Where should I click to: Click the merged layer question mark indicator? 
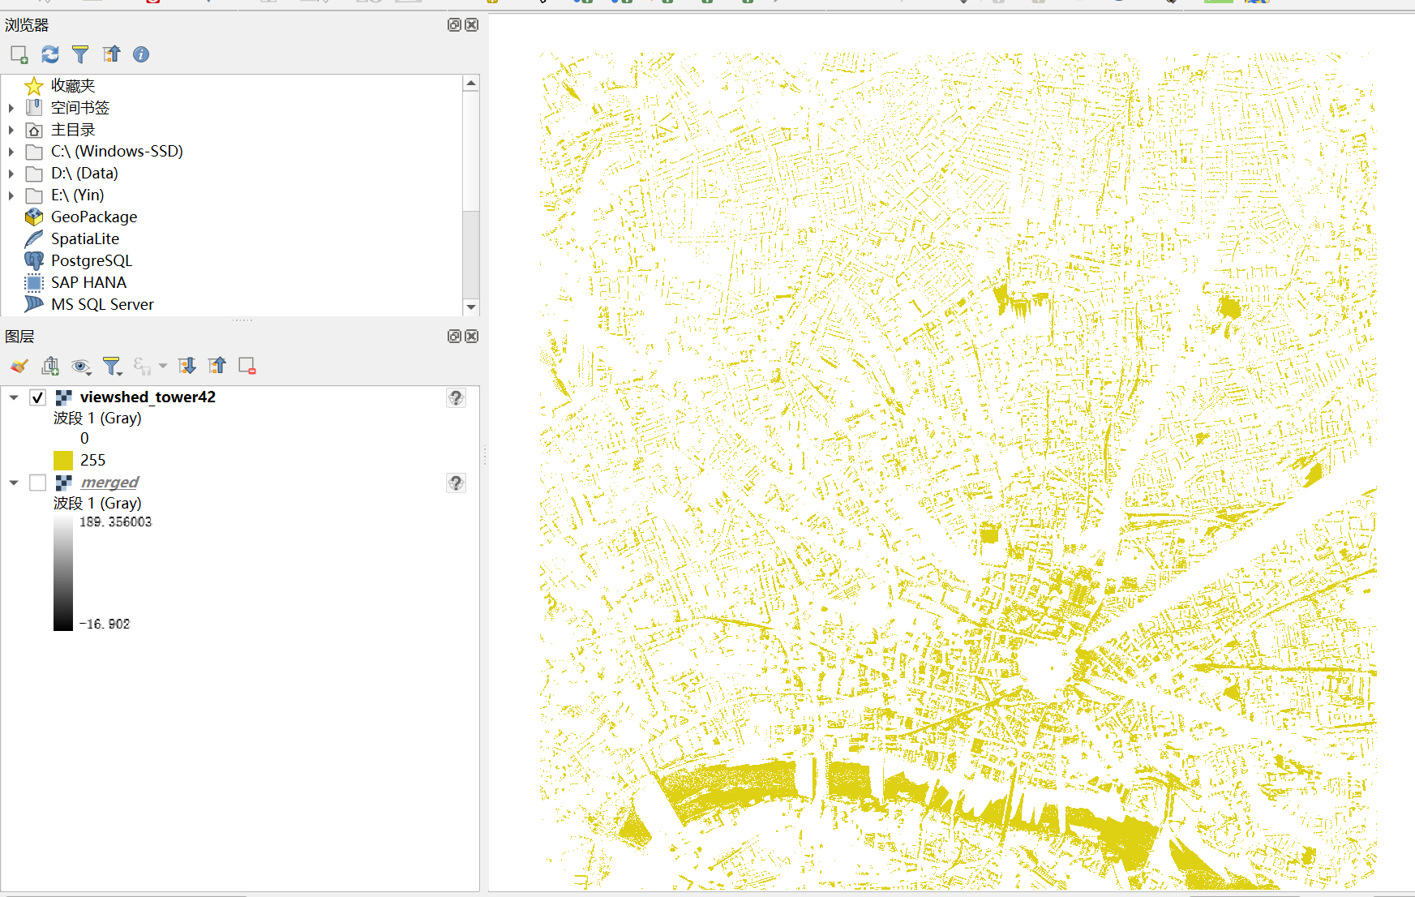pyautogui.click(x=457, y=483)
